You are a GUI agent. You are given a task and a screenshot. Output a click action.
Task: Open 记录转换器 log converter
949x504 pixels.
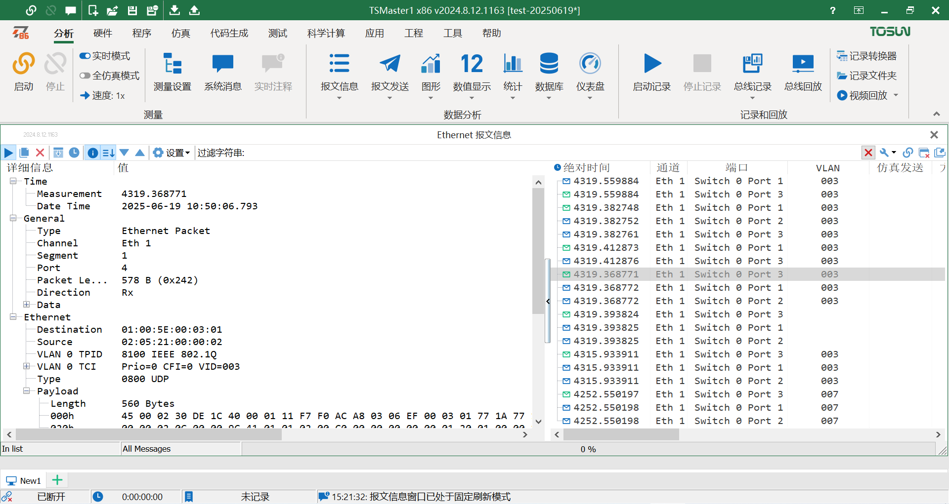click(866, 56)
